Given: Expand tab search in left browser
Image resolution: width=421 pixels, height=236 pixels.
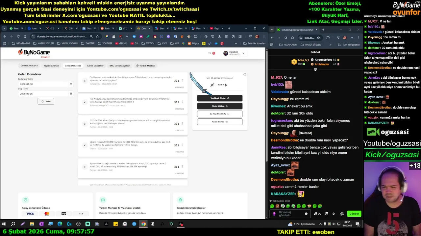Looking at the screenshot, I should tap(4, 29).
